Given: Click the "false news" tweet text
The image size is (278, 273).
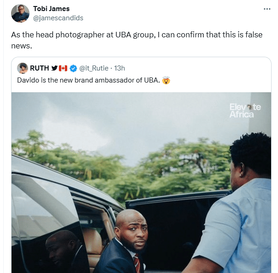Looking at the screenshot, I should coord(138,41).
